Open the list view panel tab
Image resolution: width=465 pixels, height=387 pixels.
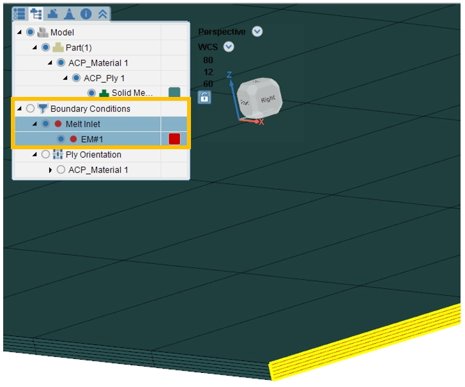19,13
